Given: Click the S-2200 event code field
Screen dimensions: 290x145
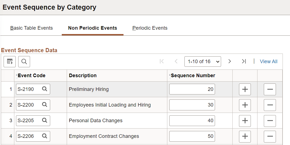Looking at the screenshot, I should pos(29,105).
